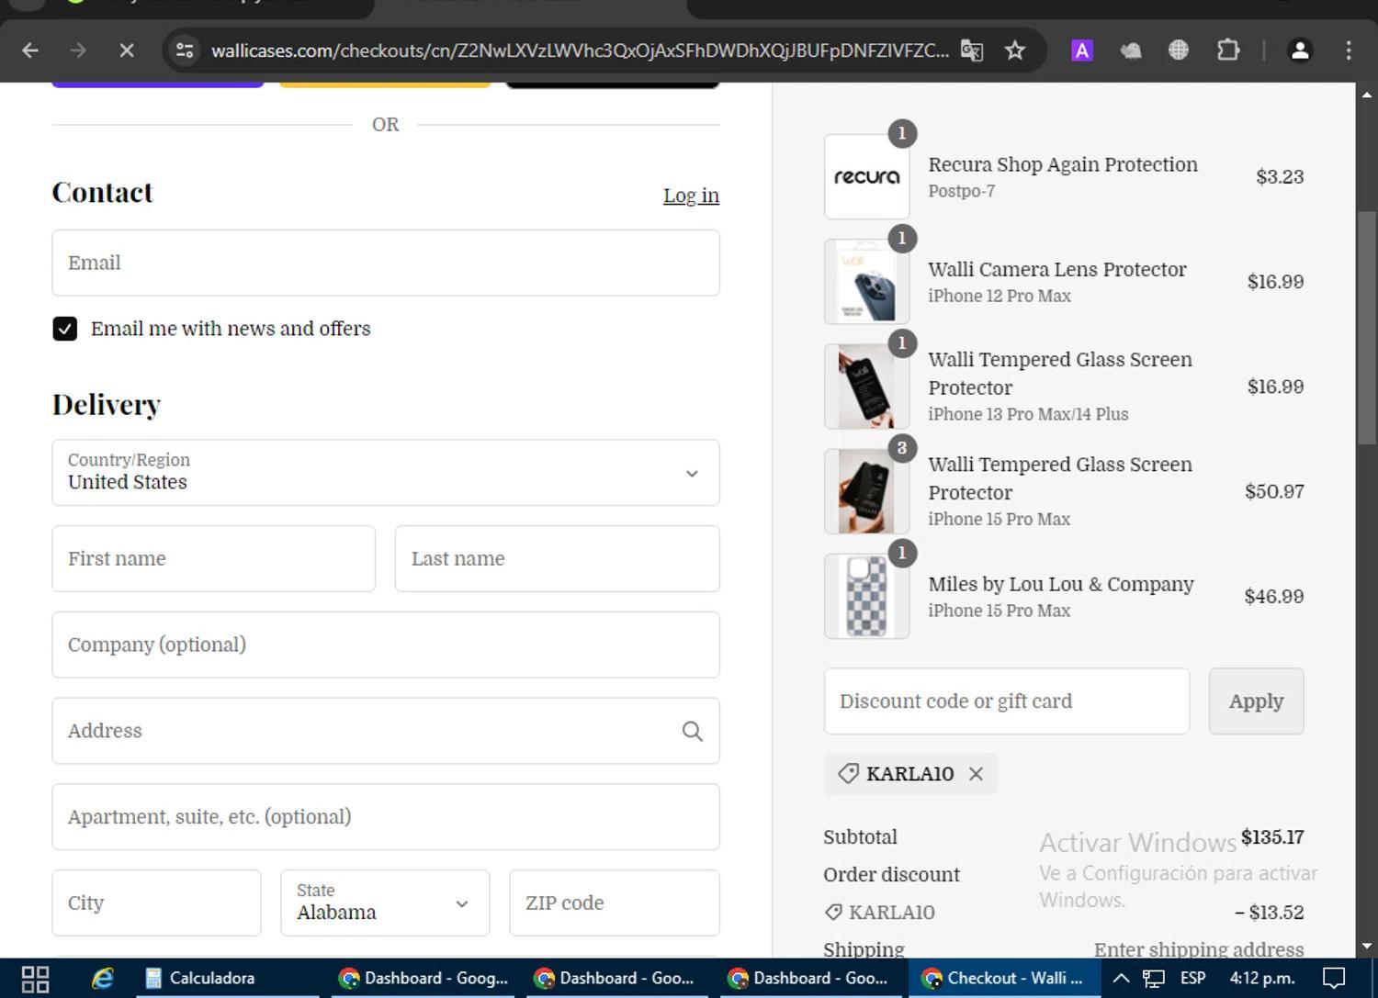Click the Recura Shop Again Protection name
Screen dimensions: 1378x998
click(1063, 164)
